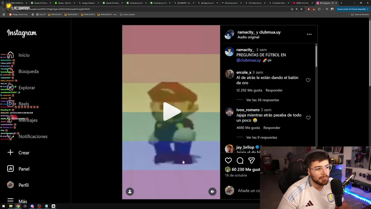Like ivoo_romero's comment with the heart
The height and width of the screenshot is (209, 371).
point(308,118)
